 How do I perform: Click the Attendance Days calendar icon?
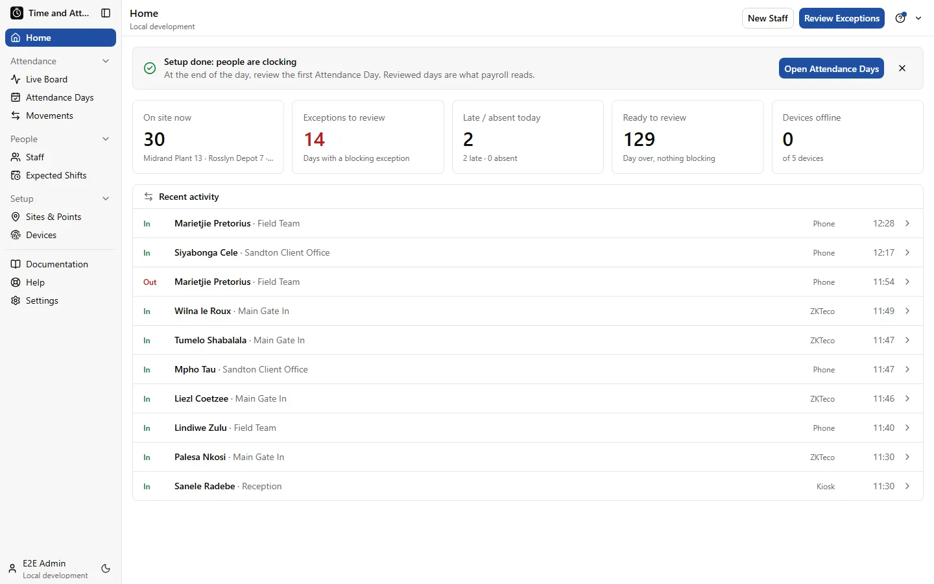(16, 97)
